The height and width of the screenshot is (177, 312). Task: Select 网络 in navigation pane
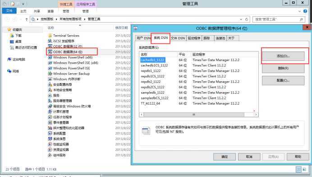click(x=13, y=71)
